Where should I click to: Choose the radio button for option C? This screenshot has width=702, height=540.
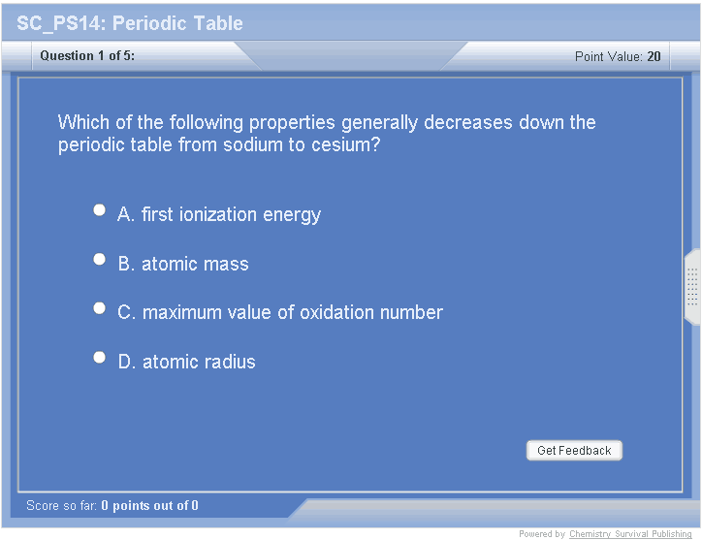pyautogui.click(x=99, y=308)
